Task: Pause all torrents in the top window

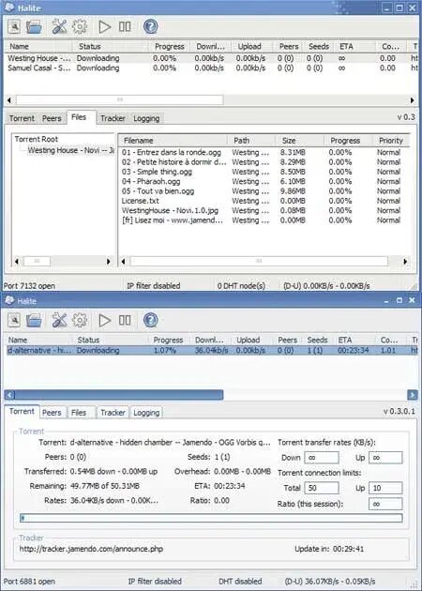Action: [125, 27]
